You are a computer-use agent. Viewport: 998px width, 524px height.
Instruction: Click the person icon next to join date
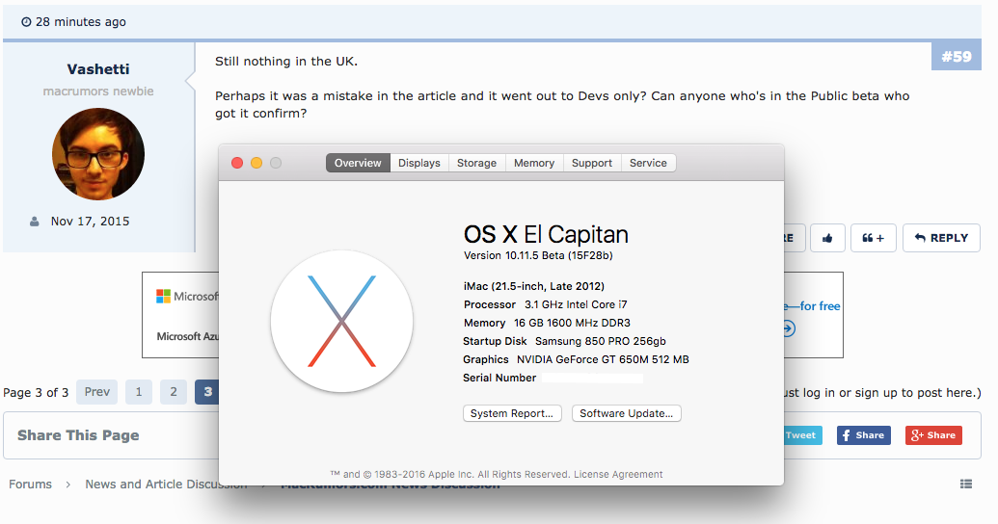tap(35, 222)
